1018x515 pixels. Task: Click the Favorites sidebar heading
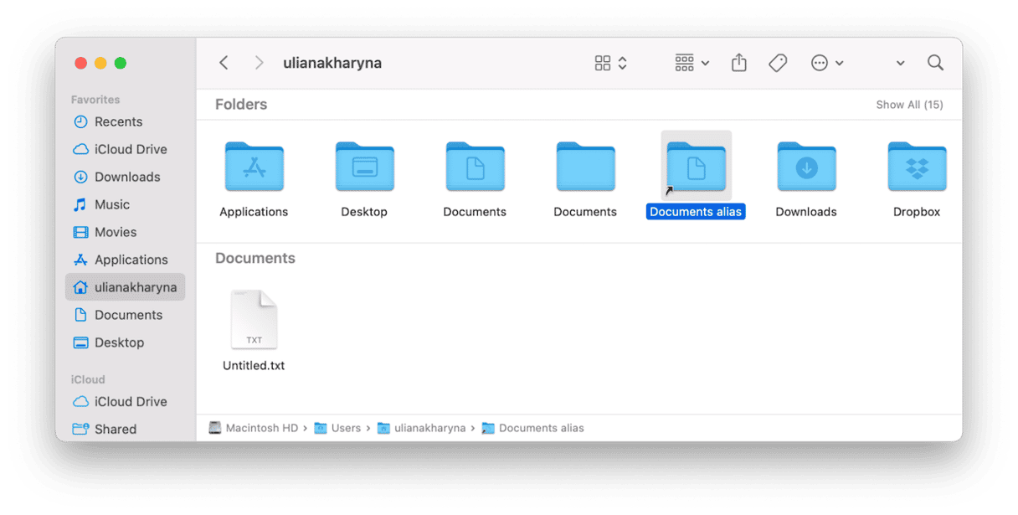[x=95, y=100]
